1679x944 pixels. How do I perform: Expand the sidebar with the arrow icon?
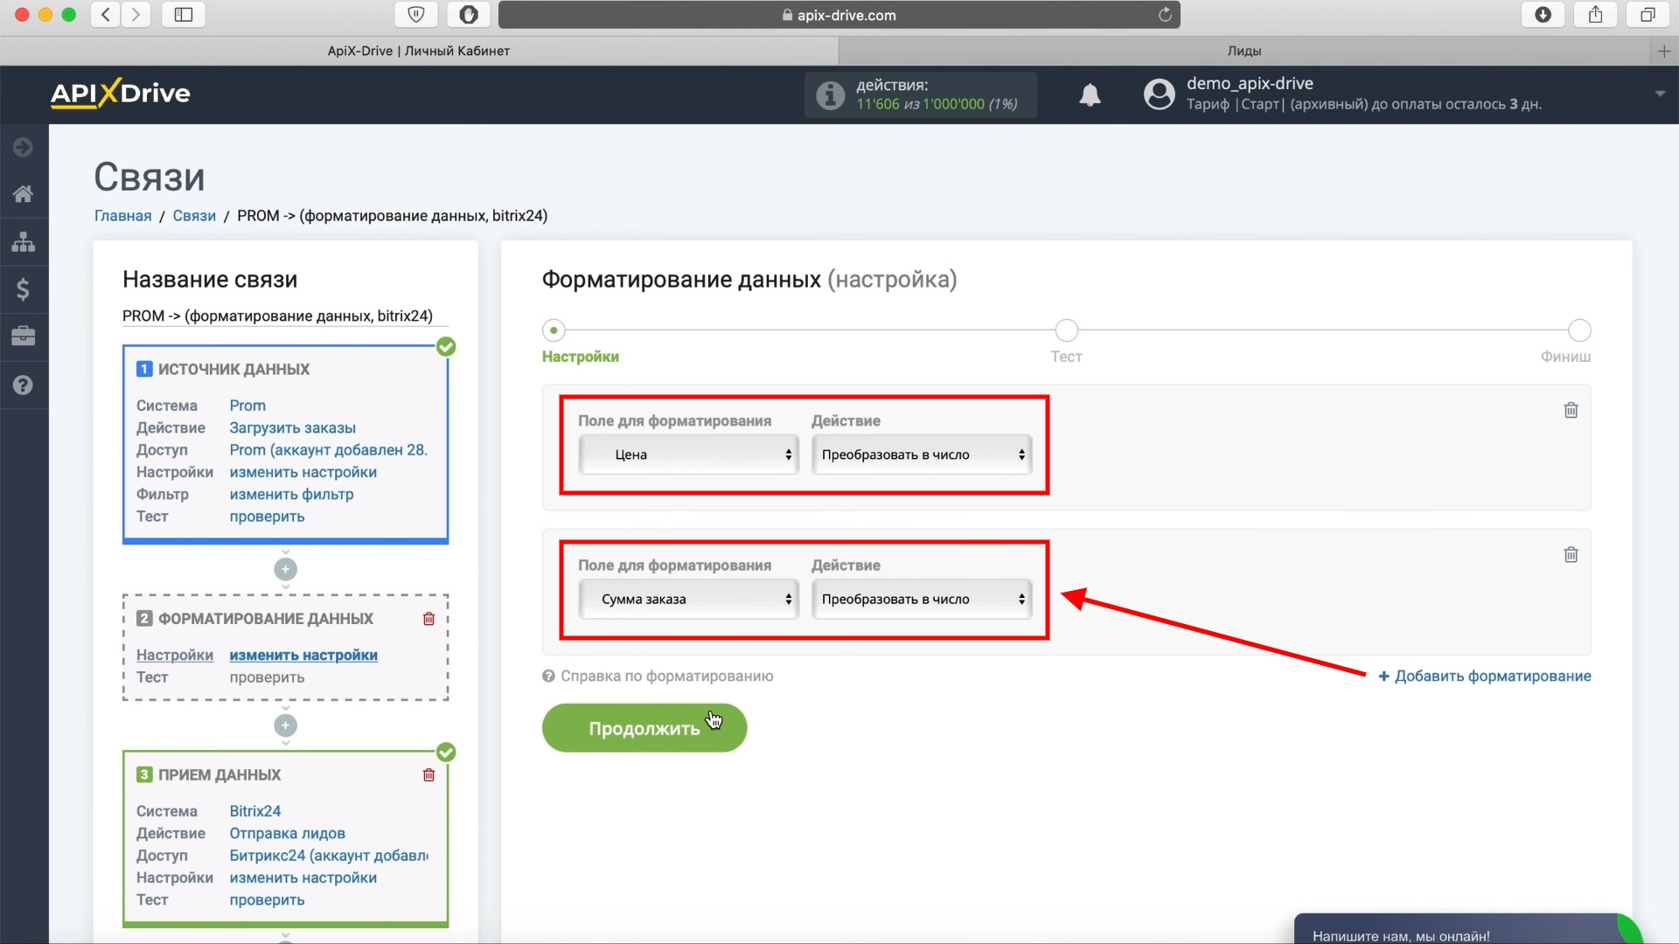pos(24,147)
